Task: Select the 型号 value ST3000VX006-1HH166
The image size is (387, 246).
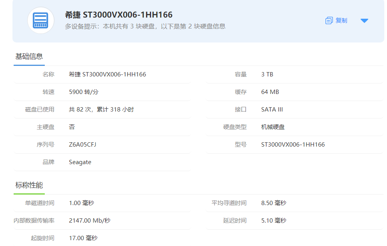Action: click(x=293, y=145)
